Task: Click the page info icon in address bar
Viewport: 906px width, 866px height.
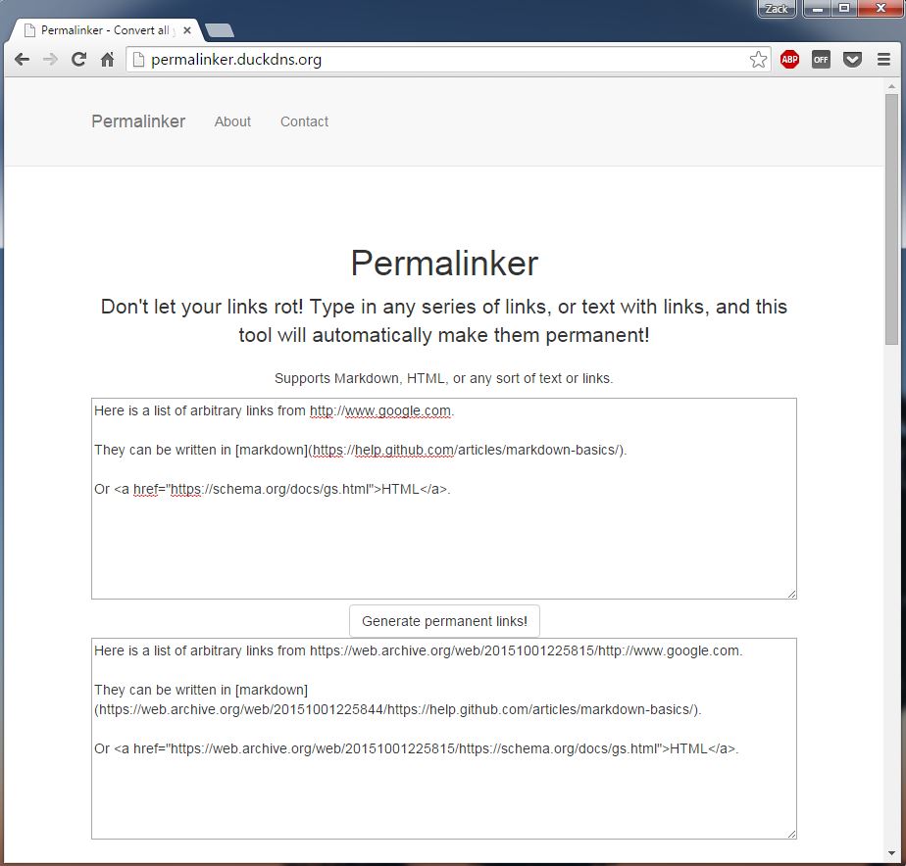Action: coord(138,59)
